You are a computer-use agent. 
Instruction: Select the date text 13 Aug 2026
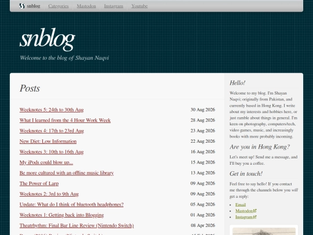[203, 173]
